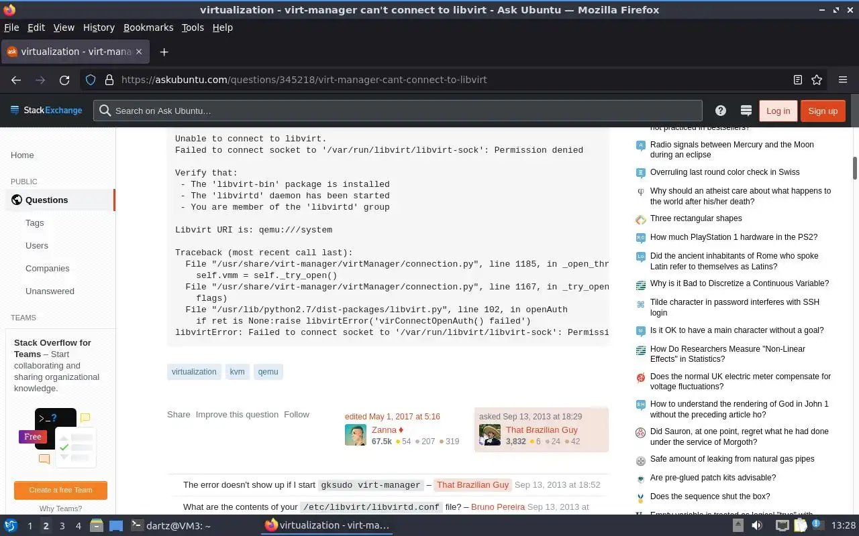Click show desktop icon on the taskbar

click(x=116, y=526)
